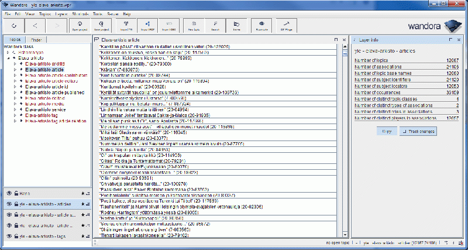This screenshot has height=250, width=468.
Task: Click the back arrow navigation button
Action: click(35, 26)
